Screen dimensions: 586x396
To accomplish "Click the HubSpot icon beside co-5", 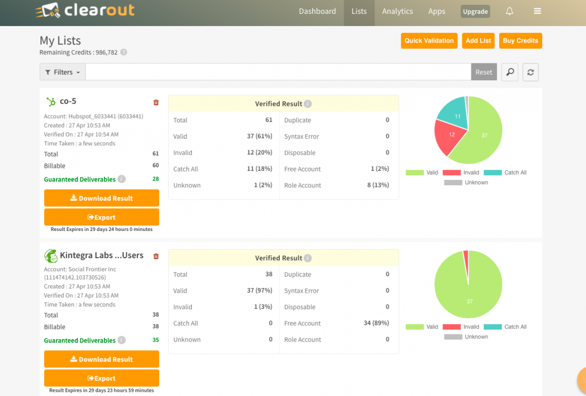I will (51, 101).
